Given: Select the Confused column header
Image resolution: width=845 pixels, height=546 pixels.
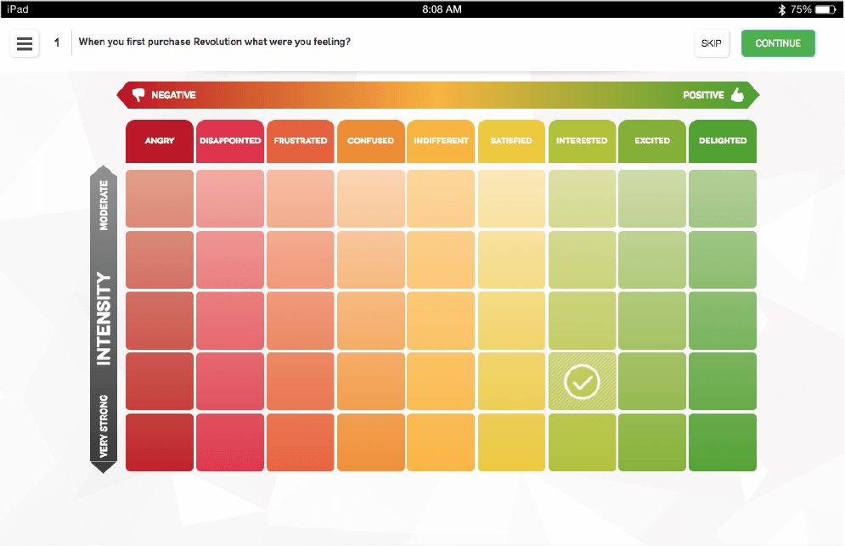Looking at the screenshot, I should [370, 141].
